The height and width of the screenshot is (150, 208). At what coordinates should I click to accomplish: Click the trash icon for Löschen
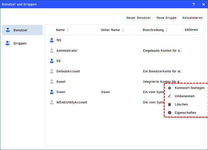pos(170,104)
